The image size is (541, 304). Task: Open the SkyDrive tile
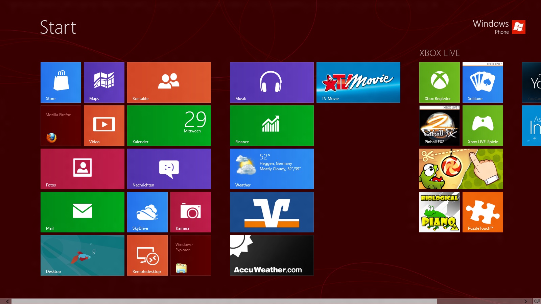click(147, 212)
